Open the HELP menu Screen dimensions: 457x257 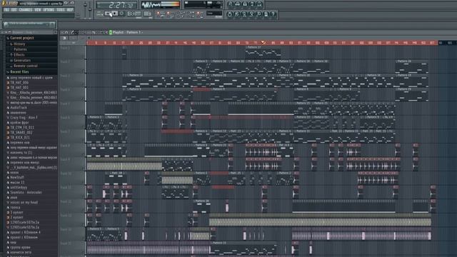pos(70,10)
